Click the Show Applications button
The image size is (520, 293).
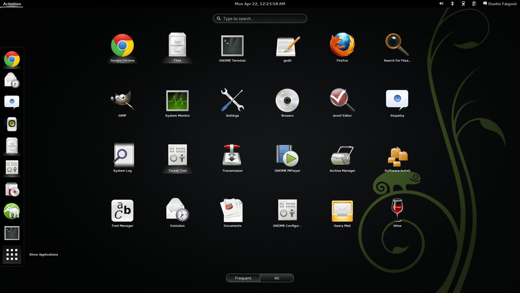point(12,254)
